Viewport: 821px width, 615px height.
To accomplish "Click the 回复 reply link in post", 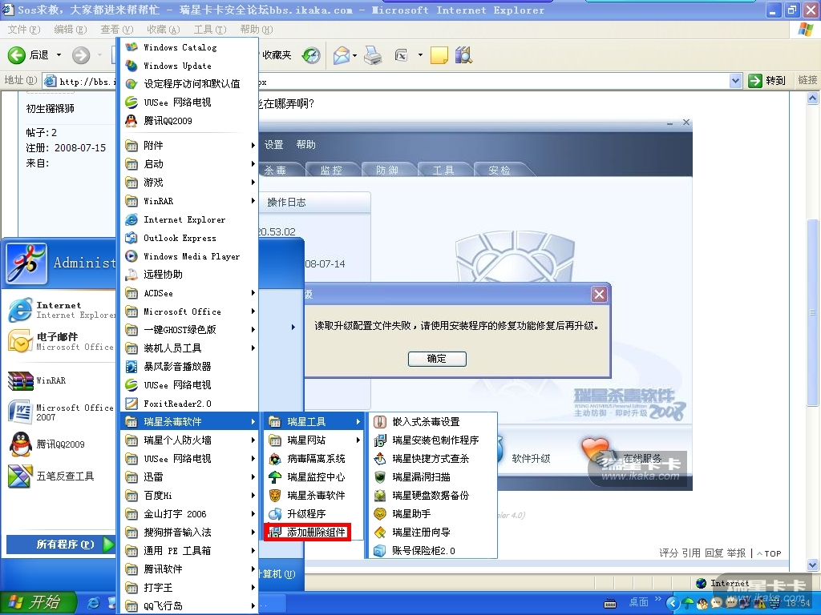I will tap(714, 553).
